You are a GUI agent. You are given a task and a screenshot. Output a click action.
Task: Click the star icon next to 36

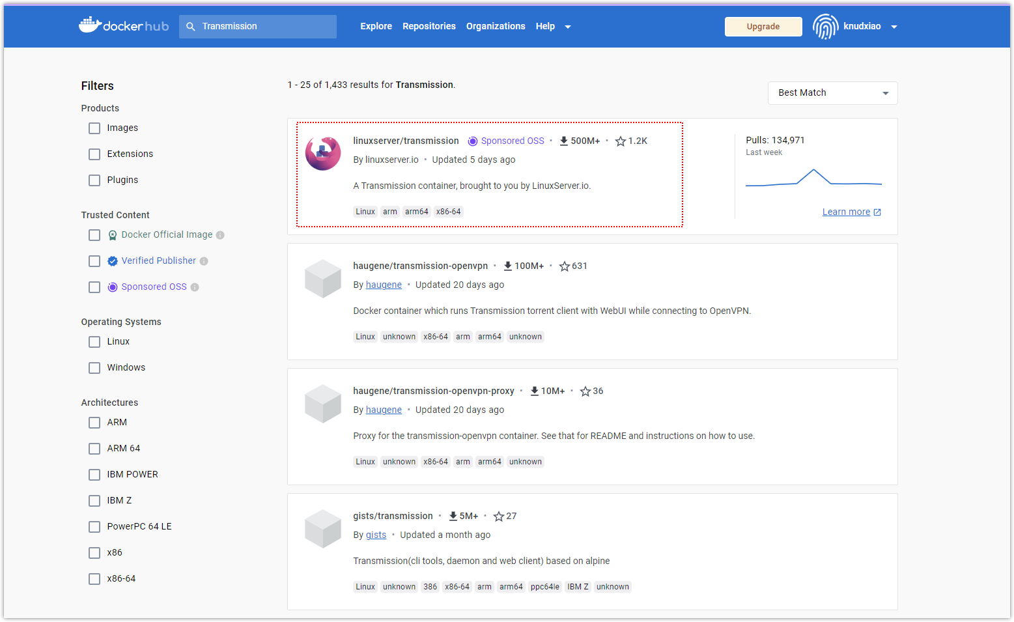585,391
